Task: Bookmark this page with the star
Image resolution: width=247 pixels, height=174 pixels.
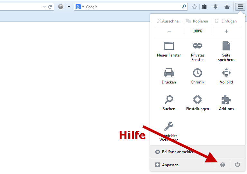Action: point(195,7)
